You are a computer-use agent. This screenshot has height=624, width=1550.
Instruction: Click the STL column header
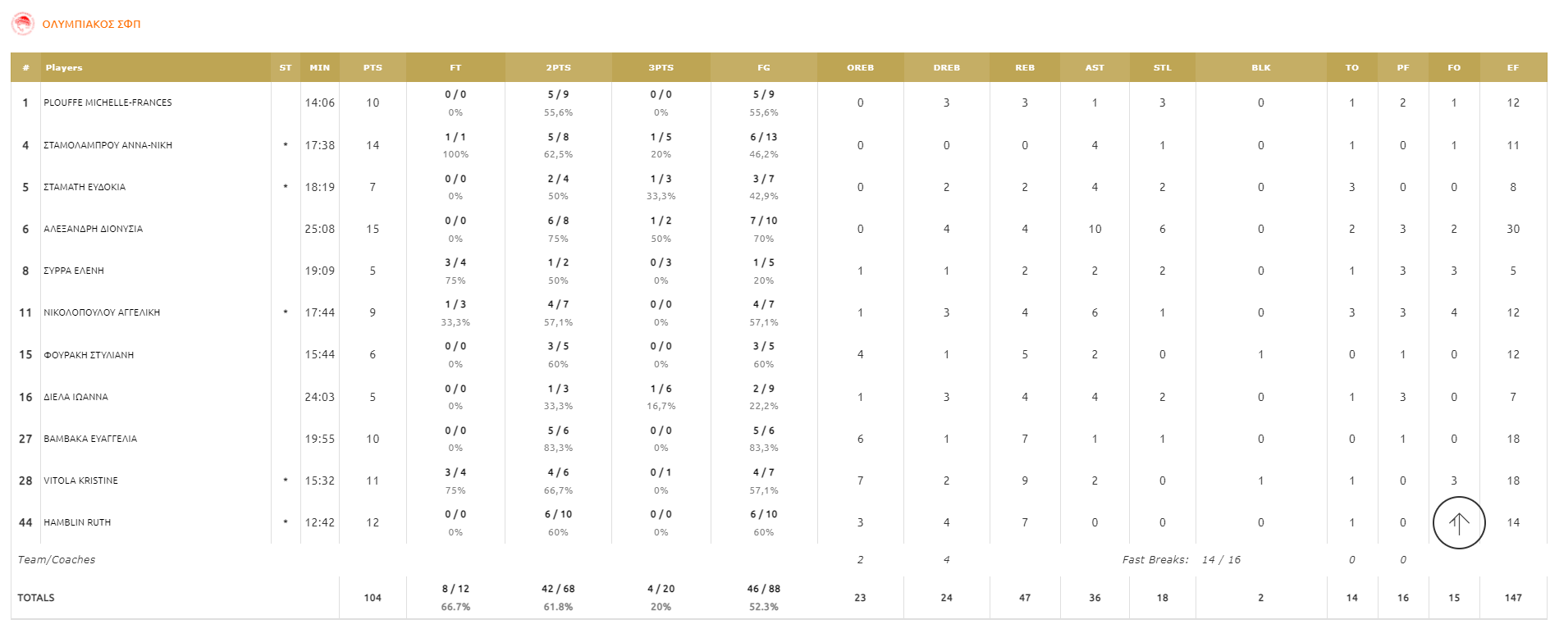[1163, 68]
